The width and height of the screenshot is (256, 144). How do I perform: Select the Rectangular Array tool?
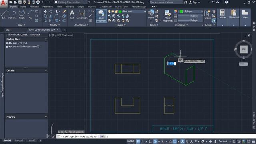pos(56,20)
